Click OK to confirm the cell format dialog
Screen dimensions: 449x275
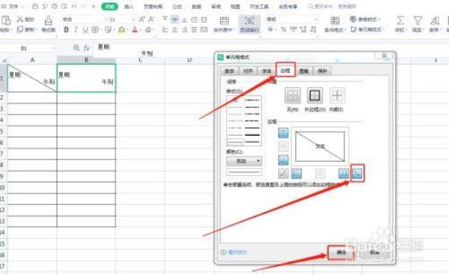pos(341,253)
